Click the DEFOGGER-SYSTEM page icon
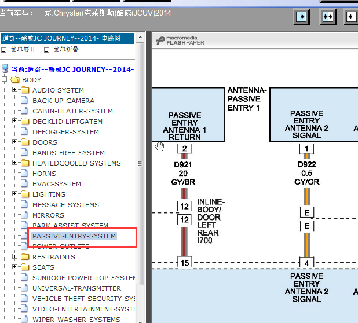This screenshot has width=358, height=323. tap(24, 131)
